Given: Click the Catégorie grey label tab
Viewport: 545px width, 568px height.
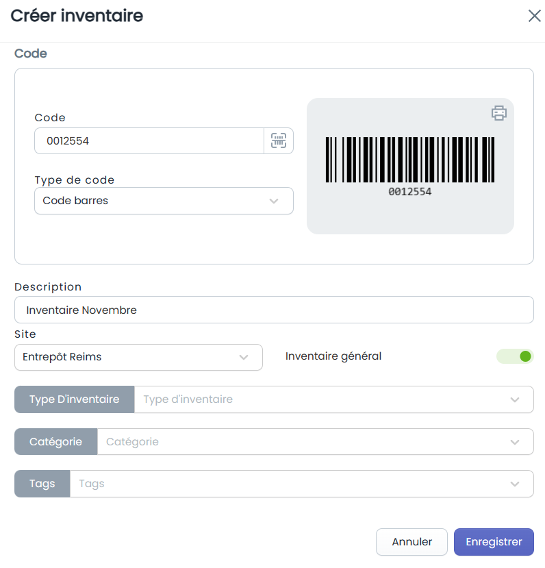Looking at the screenshot, I should tap(55, 441).
